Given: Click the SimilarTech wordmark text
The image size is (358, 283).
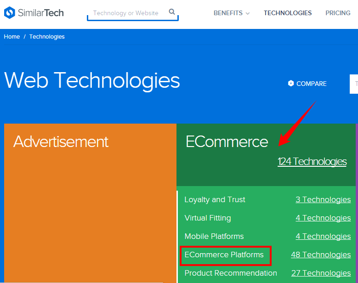Looking at the screenshot, I should coord(40,13).
